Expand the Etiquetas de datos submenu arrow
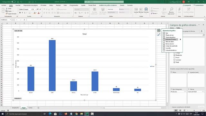Screen dimensions: 206x116 coord(180,39)
